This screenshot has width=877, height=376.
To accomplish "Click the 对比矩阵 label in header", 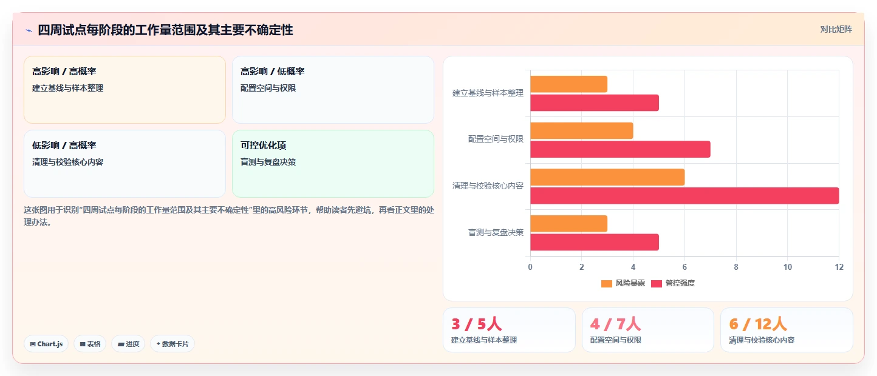I will click(836, 29).
